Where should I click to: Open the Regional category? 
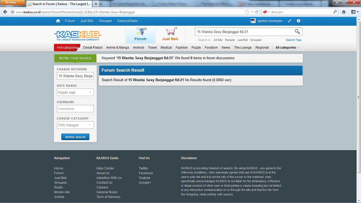[x=262, y=47]
